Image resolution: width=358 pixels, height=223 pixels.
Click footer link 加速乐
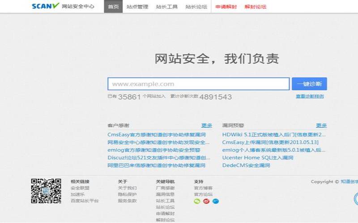(x=77, y=194)
